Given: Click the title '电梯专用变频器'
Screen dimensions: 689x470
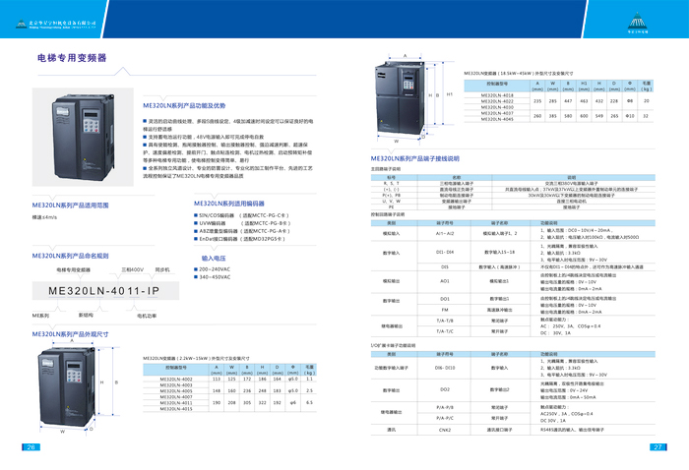Looking at the screenshot, I should [x=72, y=58].
